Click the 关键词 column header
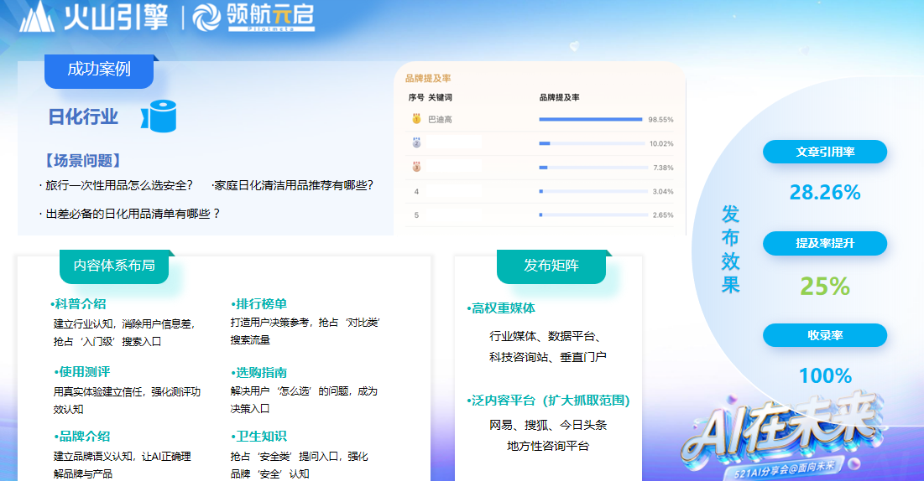The image size is (924, 481). [x=440, y=98]
